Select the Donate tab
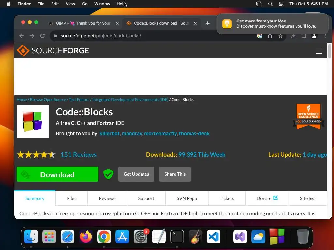This screenshot has height=250, width=334. click(267, 198)
